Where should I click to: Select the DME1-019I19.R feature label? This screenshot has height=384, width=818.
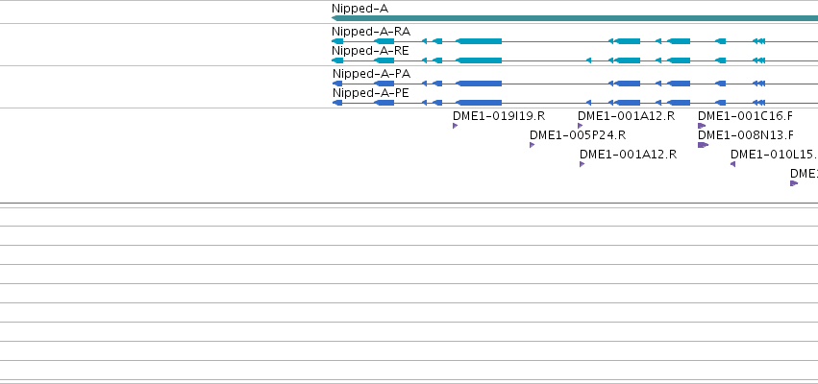pyautogui.click(x=499, y=115)
